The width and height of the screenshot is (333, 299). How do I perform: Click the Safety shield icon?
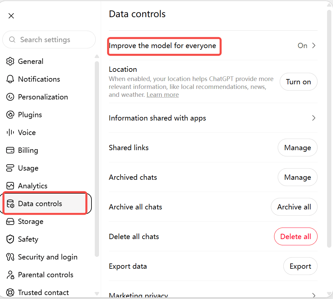[x=10, y=239]
